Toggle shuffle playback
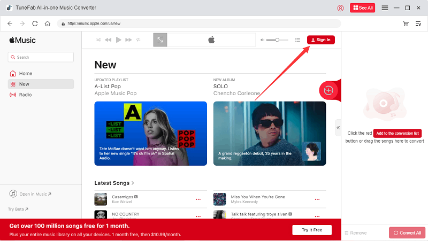 [98, 40]
